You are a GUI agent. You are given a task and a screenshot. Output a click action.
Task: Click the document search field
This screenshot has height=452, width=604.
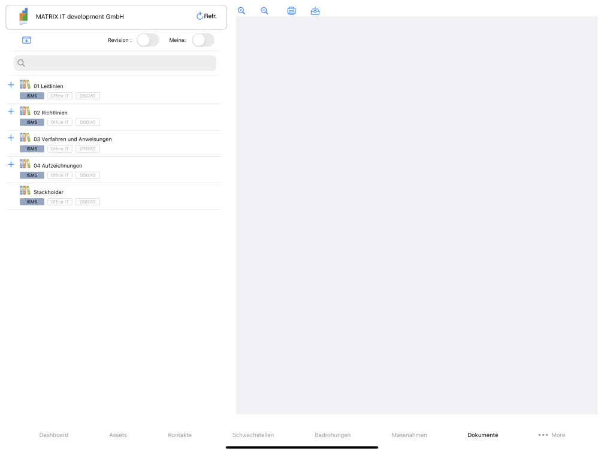click(115, 63)
